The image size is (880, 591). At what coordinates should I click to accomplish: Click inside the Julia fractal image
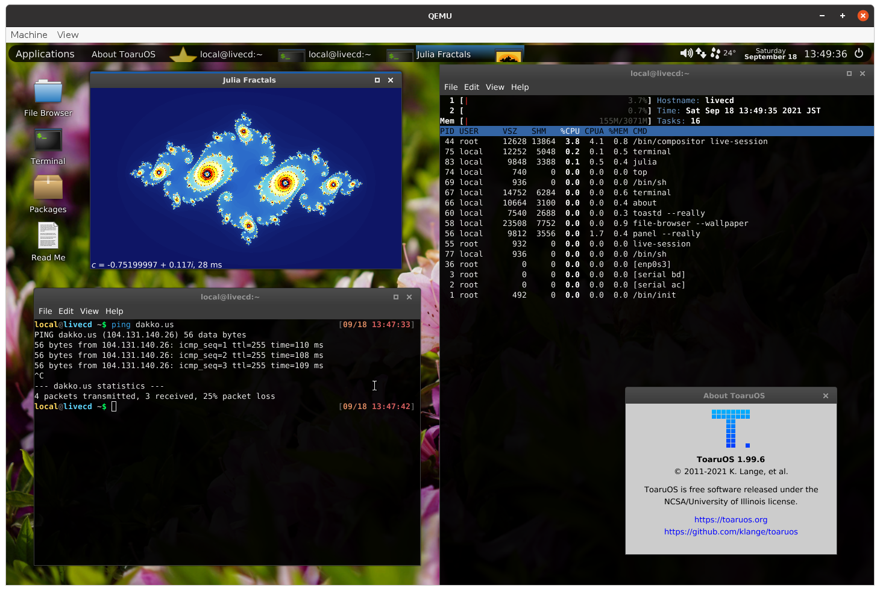tap(246, 178)
